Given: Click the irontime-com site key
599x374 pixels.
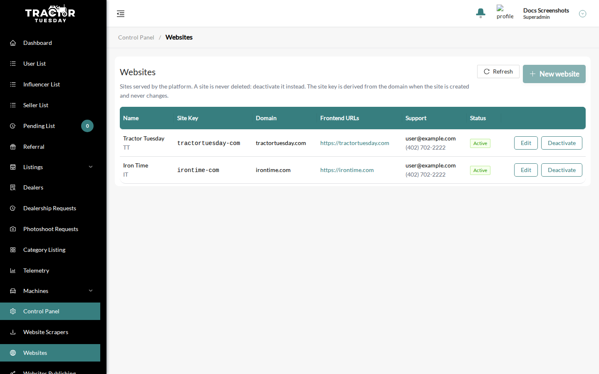Looking at the screenshot, I should (198, 170).
